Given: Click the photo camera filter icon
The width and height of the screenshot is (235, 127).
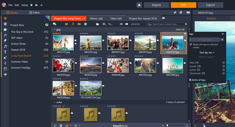Looking at the screenshot, I should 79,24.
